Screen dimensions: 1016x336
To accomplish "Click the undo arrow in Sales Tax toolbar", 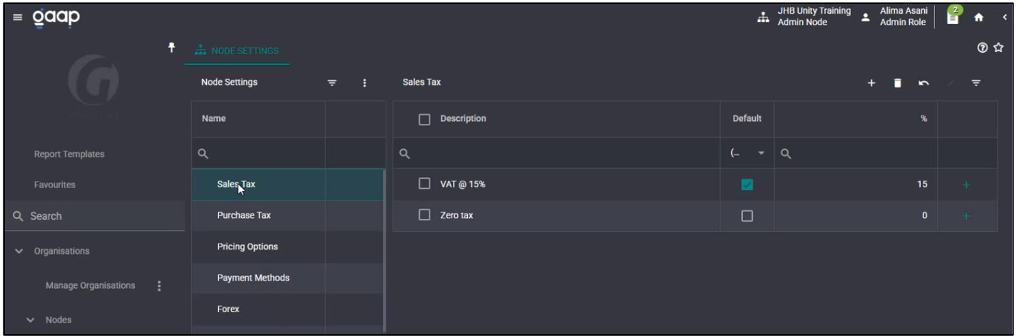I will click(924, 83).
